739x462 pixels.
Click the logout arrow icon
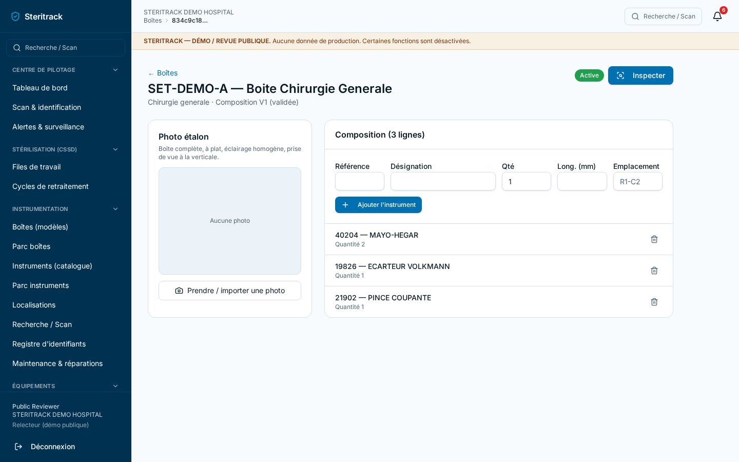[18, 447]
